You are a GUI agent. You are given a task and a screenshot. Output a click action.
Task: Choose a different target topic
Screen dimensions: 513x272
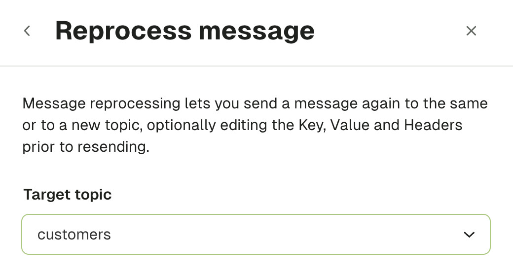[256, 235]
